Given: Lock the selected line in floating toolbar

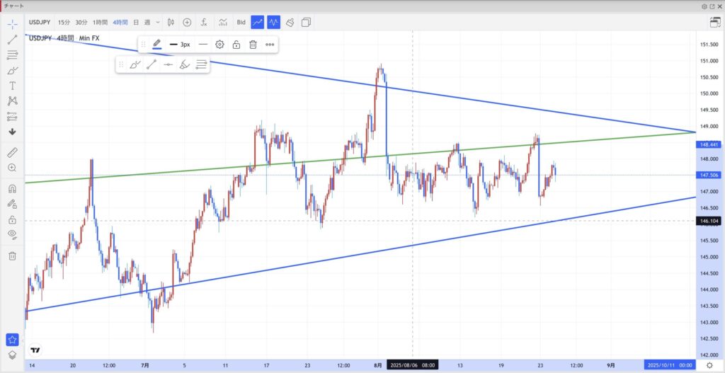Looking at the screenshot, I should click(236, 45).
